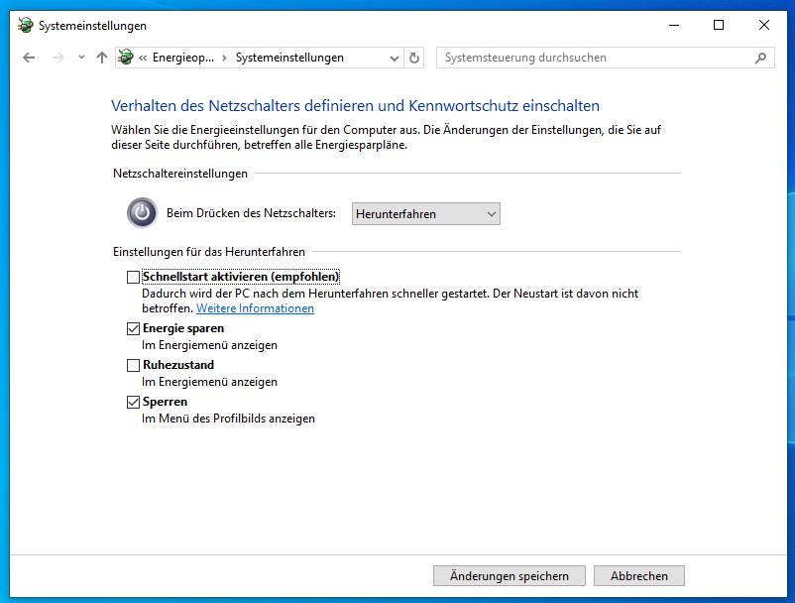
Task: Click the forward navigation arrow
Action: point(57,58)
